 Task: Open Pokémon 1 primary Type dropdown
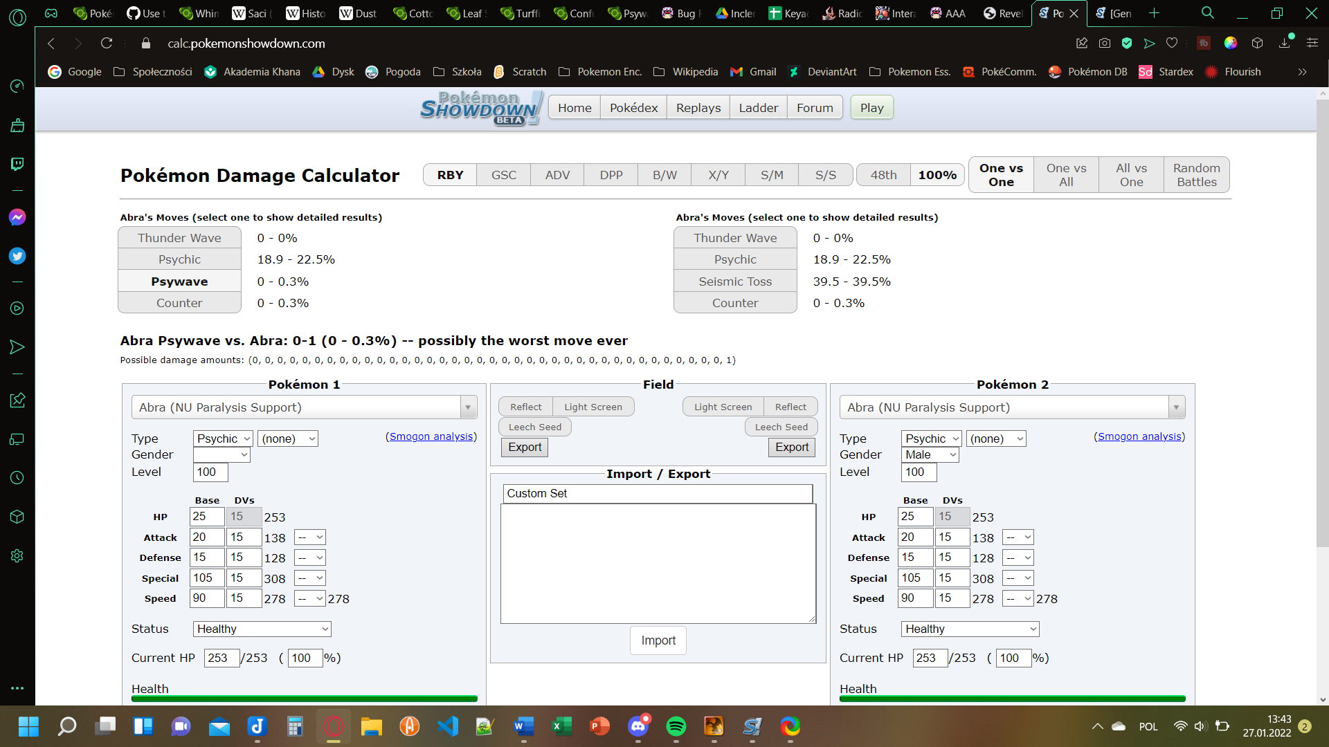[x=223, y=439]
